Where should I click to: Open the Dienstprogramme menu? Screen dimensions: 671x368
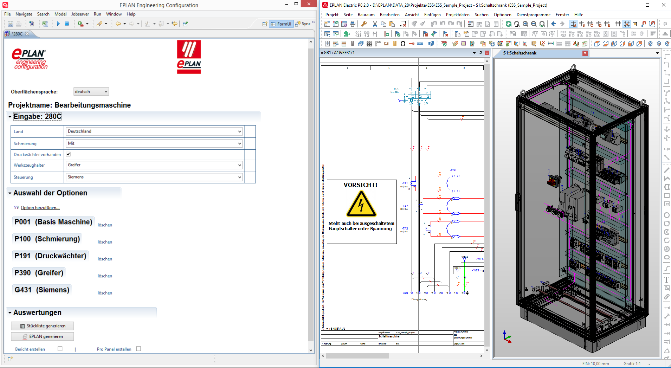point(533,15)
